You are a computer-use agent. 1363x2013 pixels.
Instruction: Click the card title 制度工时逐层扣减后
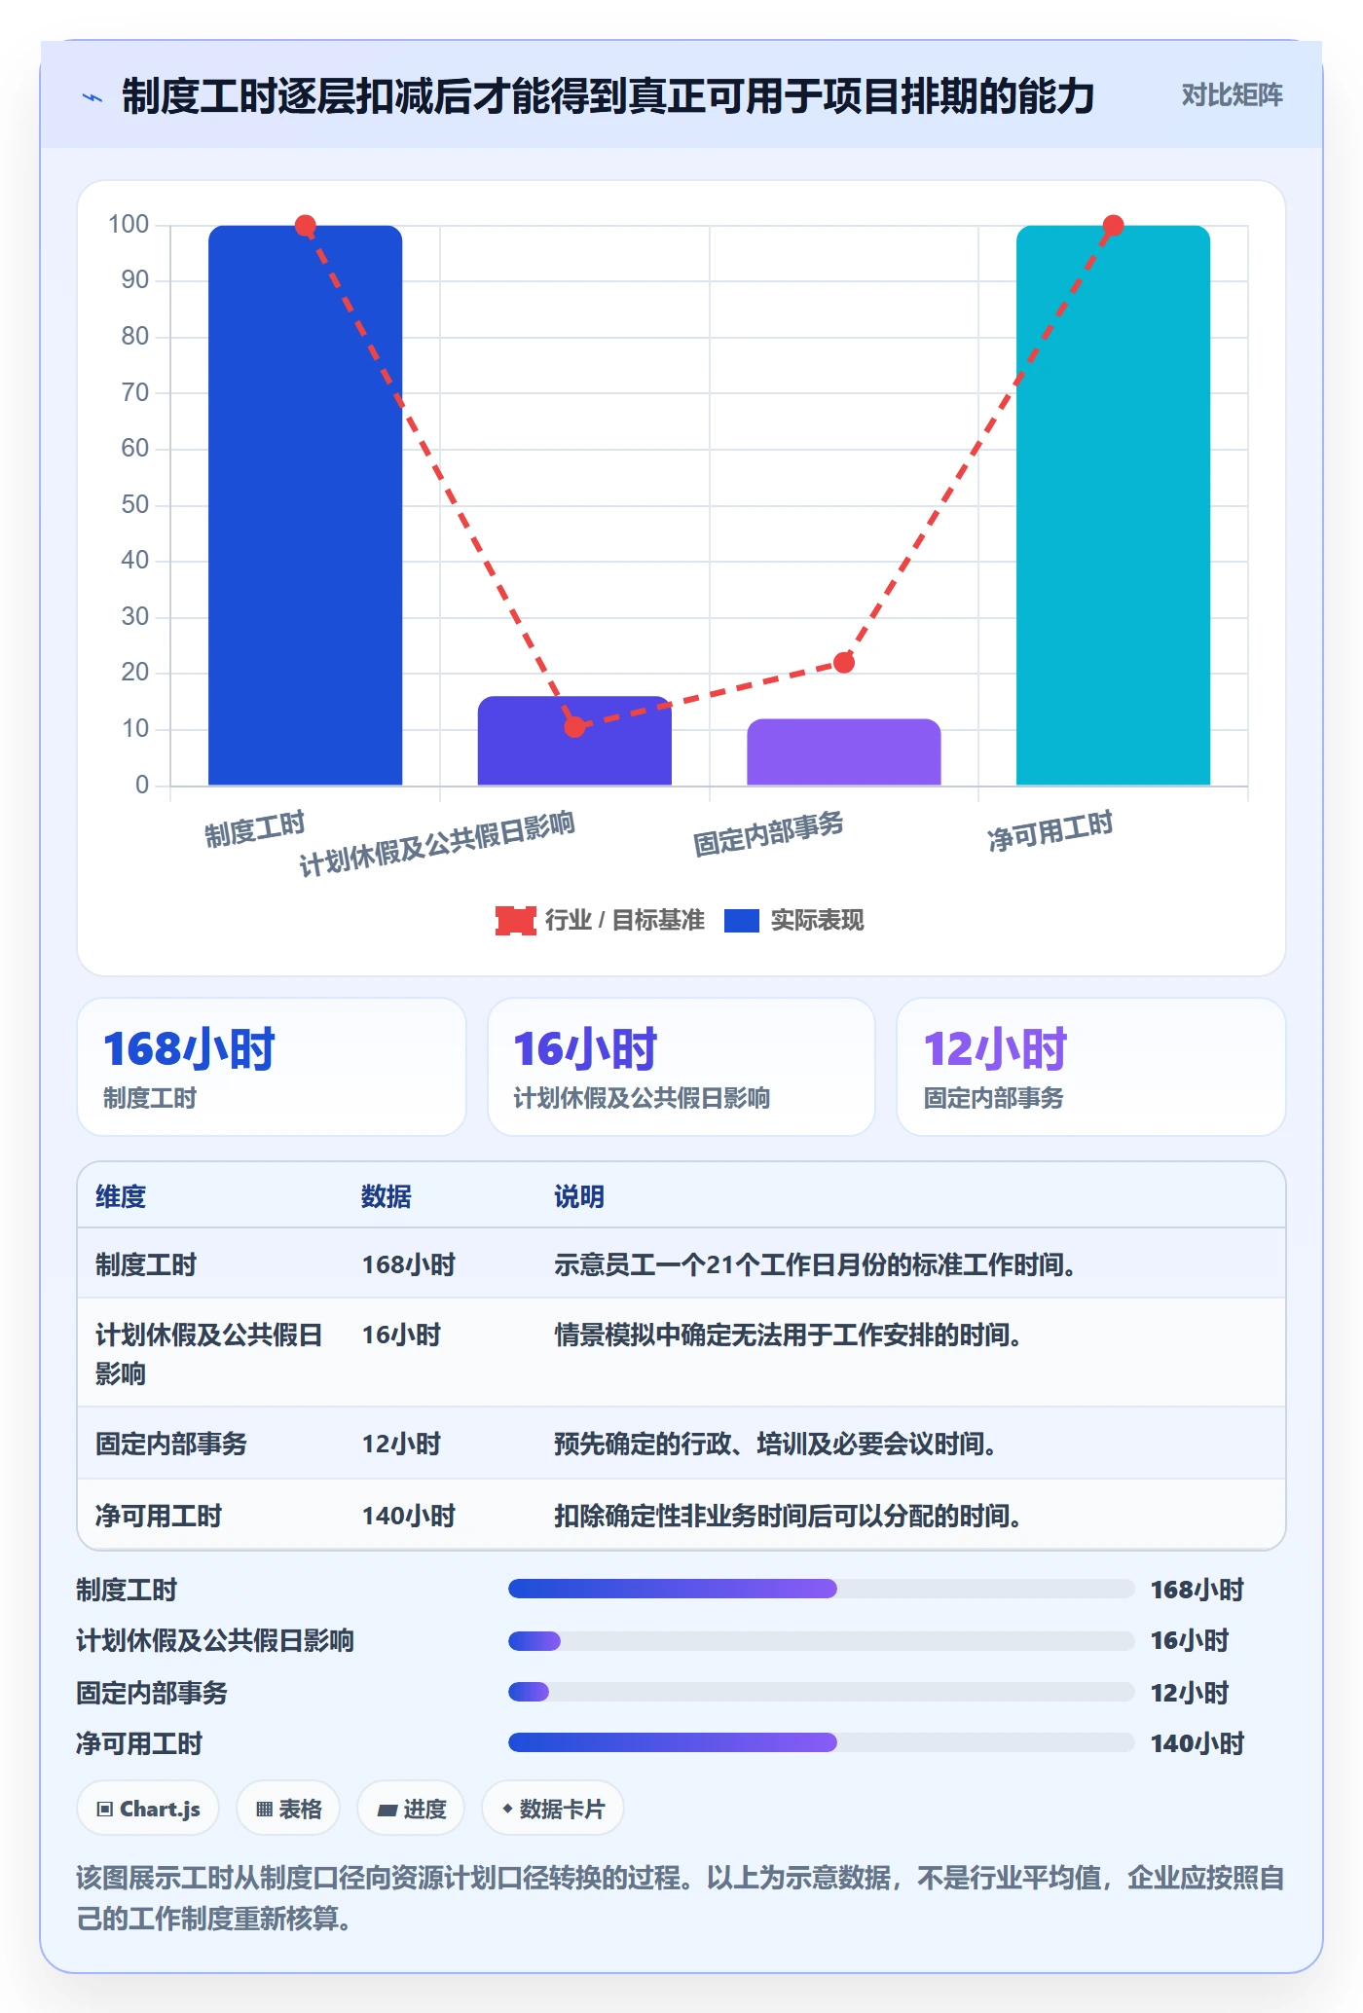pyautogui.click(x=608, y=96)
